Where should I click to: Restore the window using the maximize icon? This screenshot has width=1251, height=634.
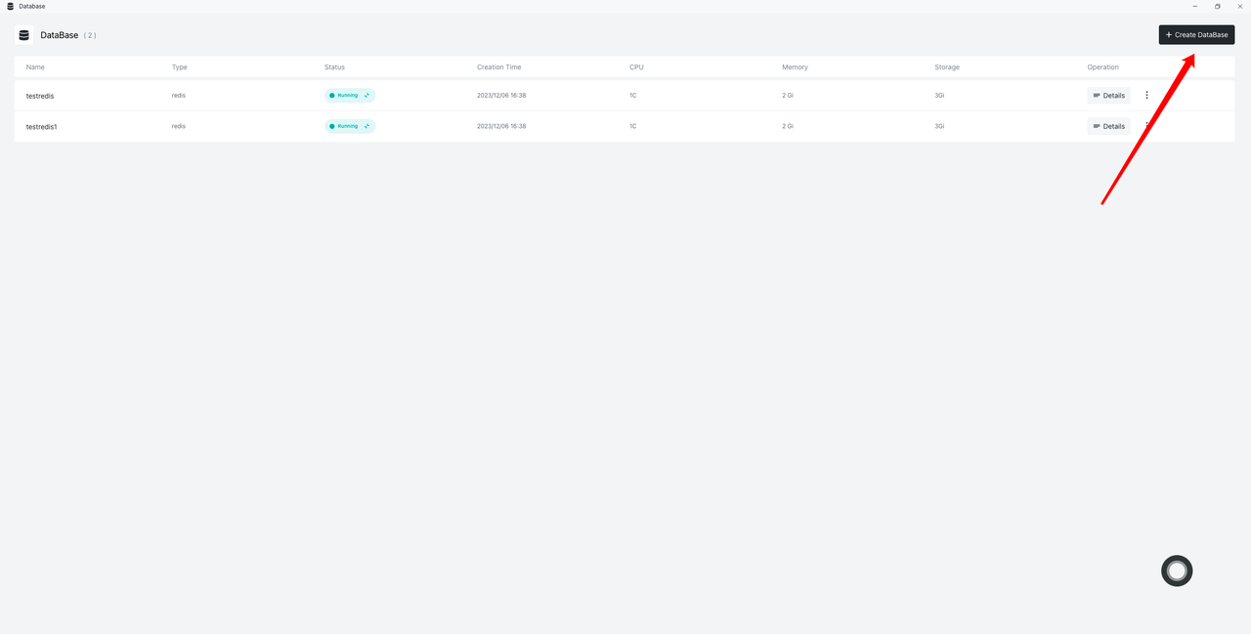[1217, 7]
